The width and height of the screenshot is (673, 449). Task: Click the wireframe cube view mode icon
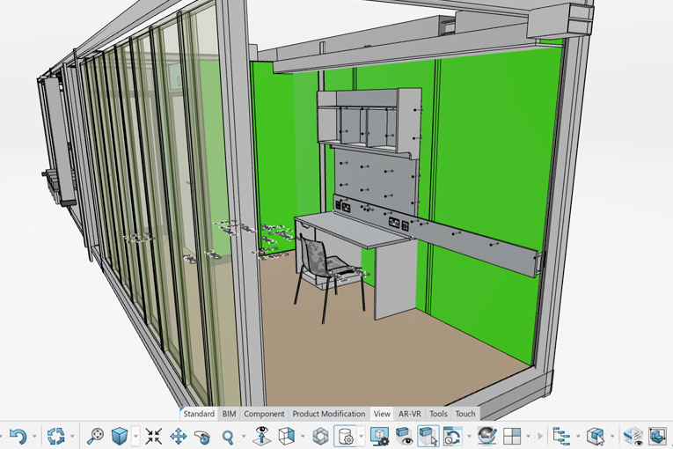(x=287, y=436)
